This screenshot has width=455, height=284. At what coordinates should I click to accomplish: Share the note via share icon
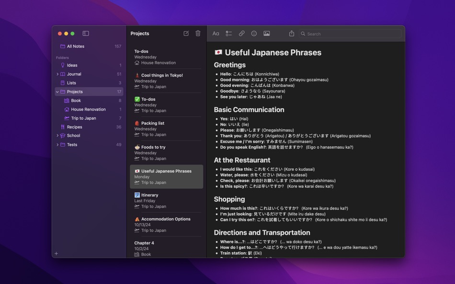(292, 33)
